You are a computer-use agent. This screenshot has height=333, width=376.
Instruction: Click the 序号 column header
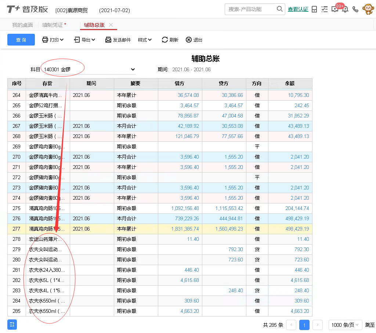pyautogui.click(x=17, y=83)
